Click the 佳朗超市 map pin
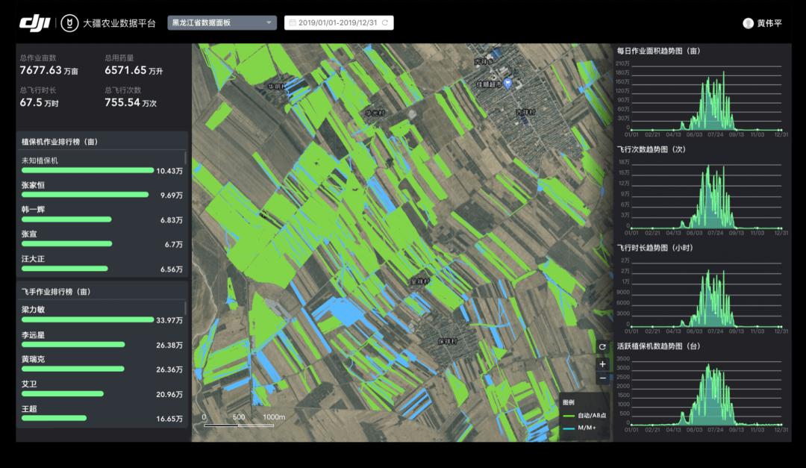Screen dimensions: 806x468 coord(507,84)
